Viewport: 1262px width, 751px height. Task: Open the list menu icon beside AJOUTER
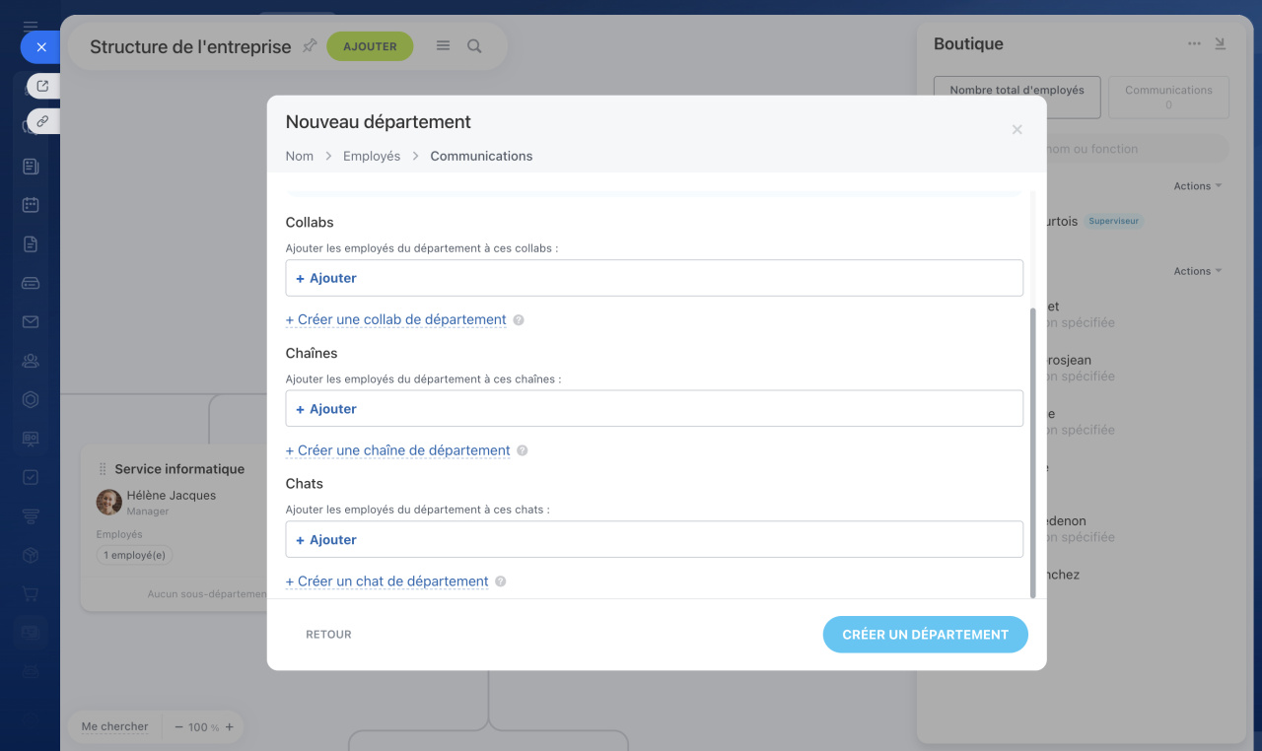pyautogui.click(x=444, y=46)
